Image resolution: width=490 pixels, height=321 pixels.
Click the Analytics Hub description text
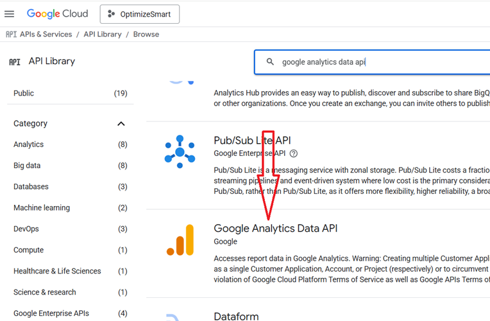point(352,98)
